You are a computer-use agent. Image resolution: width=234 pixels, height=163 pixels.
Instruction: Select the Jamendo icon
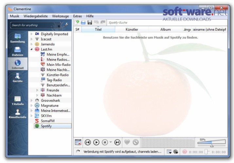[37, 44]
